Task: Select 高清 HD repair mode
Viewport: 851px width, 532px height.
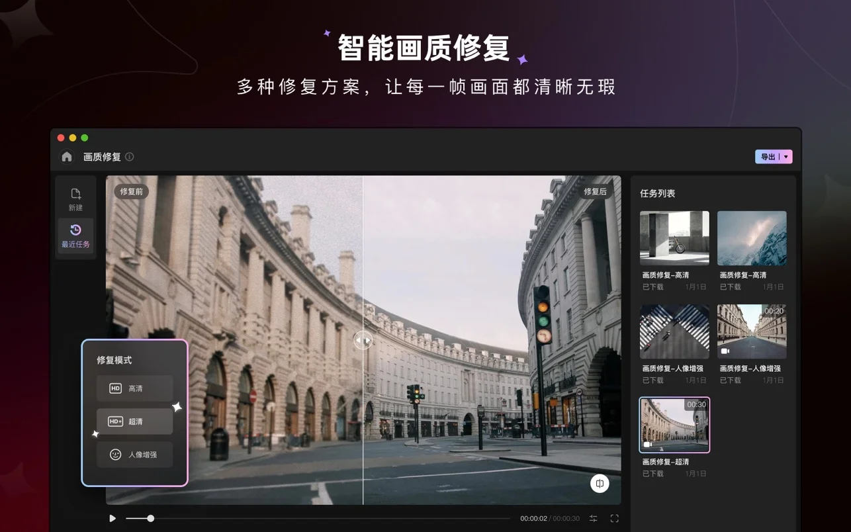Action: click(x=135, y=388)
